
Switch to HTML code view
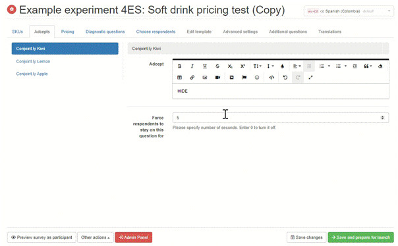click(x=271, y=78)
